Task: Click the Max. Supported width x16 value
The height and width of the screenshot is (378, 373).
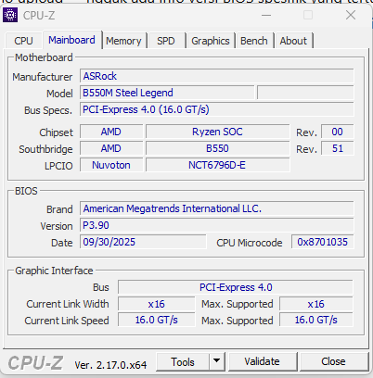Action: coord(316,304)
